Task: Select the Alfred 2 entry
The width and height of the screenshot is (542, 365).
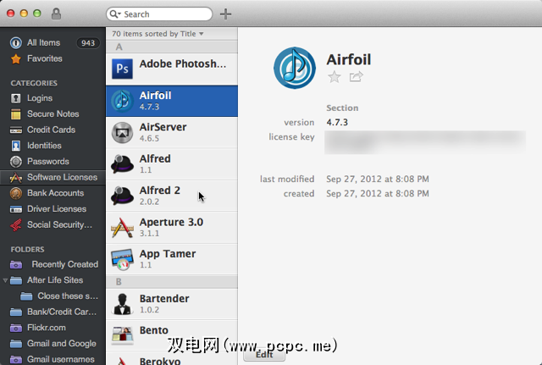Action: (x=172, y=196)
